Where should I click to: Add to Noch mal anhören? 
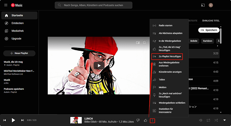tap(169, 95)
